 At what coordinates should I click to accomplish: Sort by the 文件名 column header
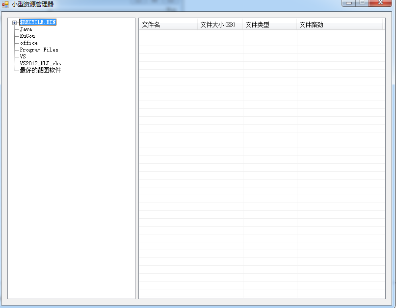pos(168,25)
